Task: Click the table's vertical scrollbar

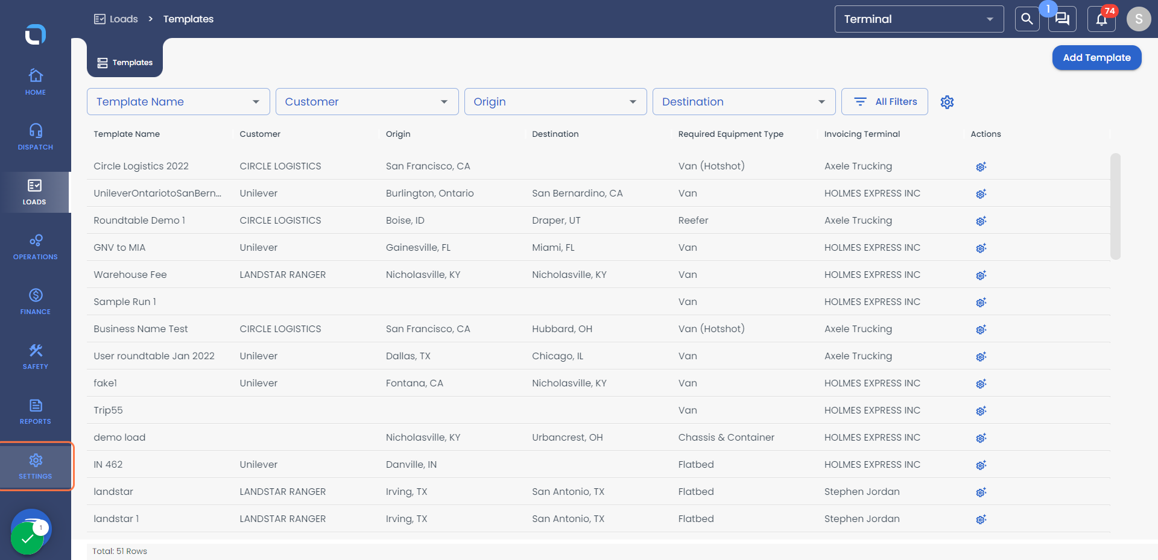Action: [1115, 206]
